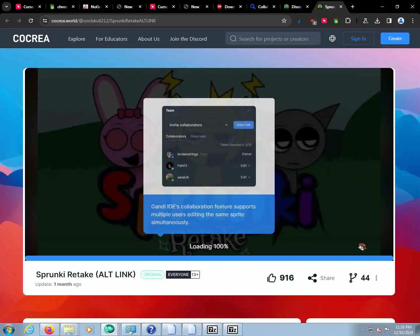The width and height of the screenshot is (420, 336).
Task: Open the volume icon in system tray
Action: tap(379, 330)
